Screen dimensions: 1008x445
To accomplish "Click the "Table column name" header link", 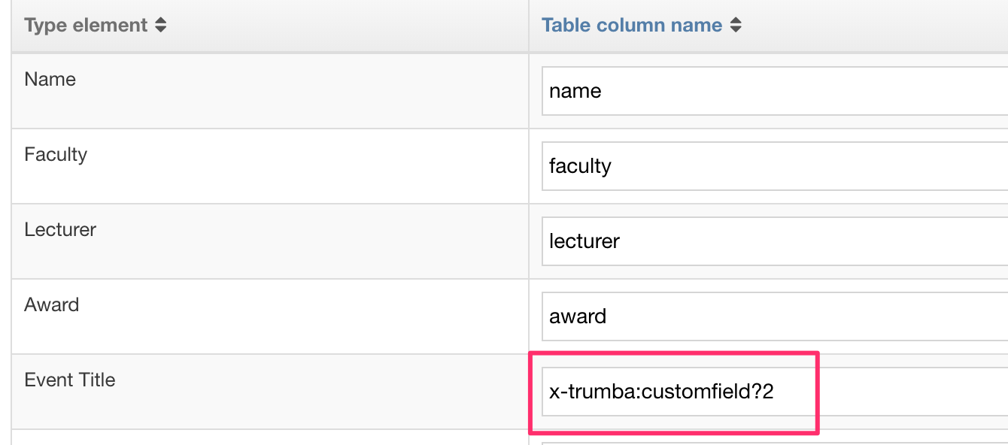I will coord(632,26).
